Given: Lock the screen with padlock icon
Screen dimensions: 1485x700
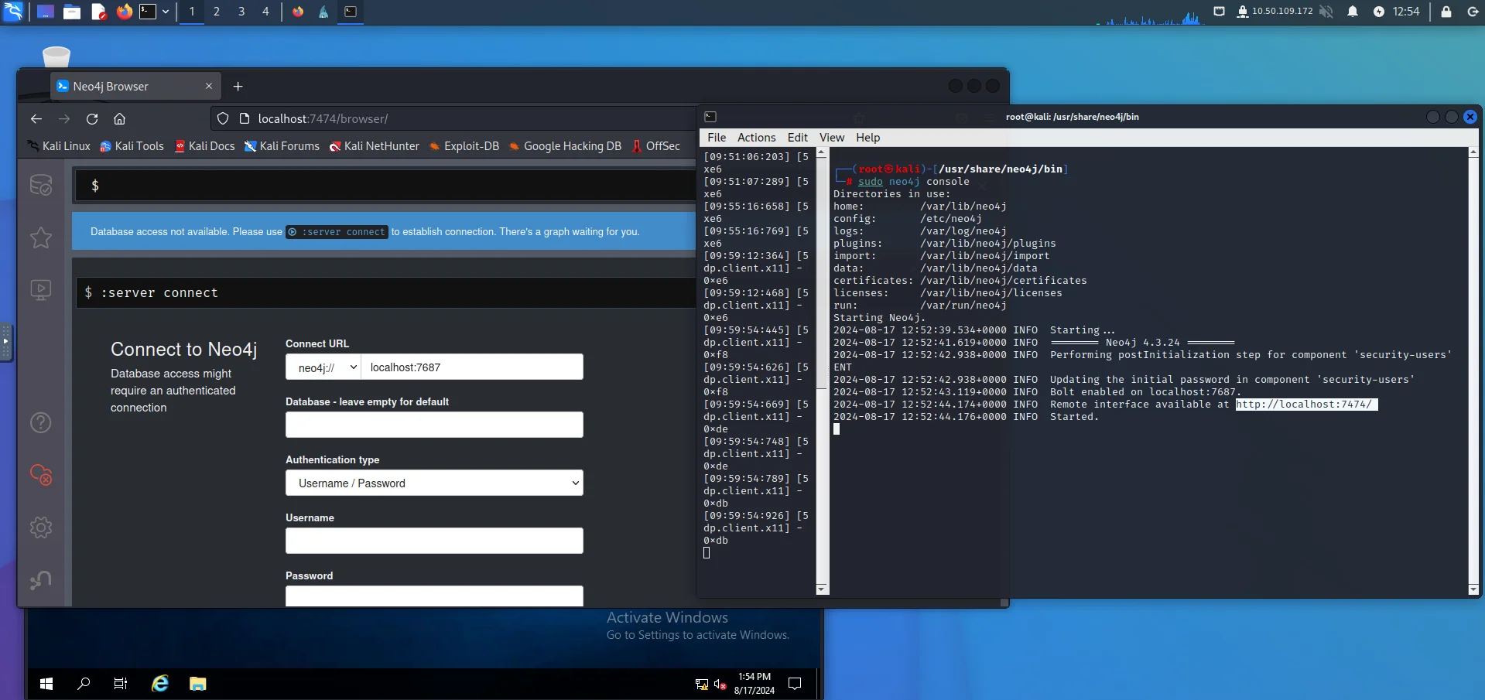Looking at the screenshot, I should click(1446, 12).
